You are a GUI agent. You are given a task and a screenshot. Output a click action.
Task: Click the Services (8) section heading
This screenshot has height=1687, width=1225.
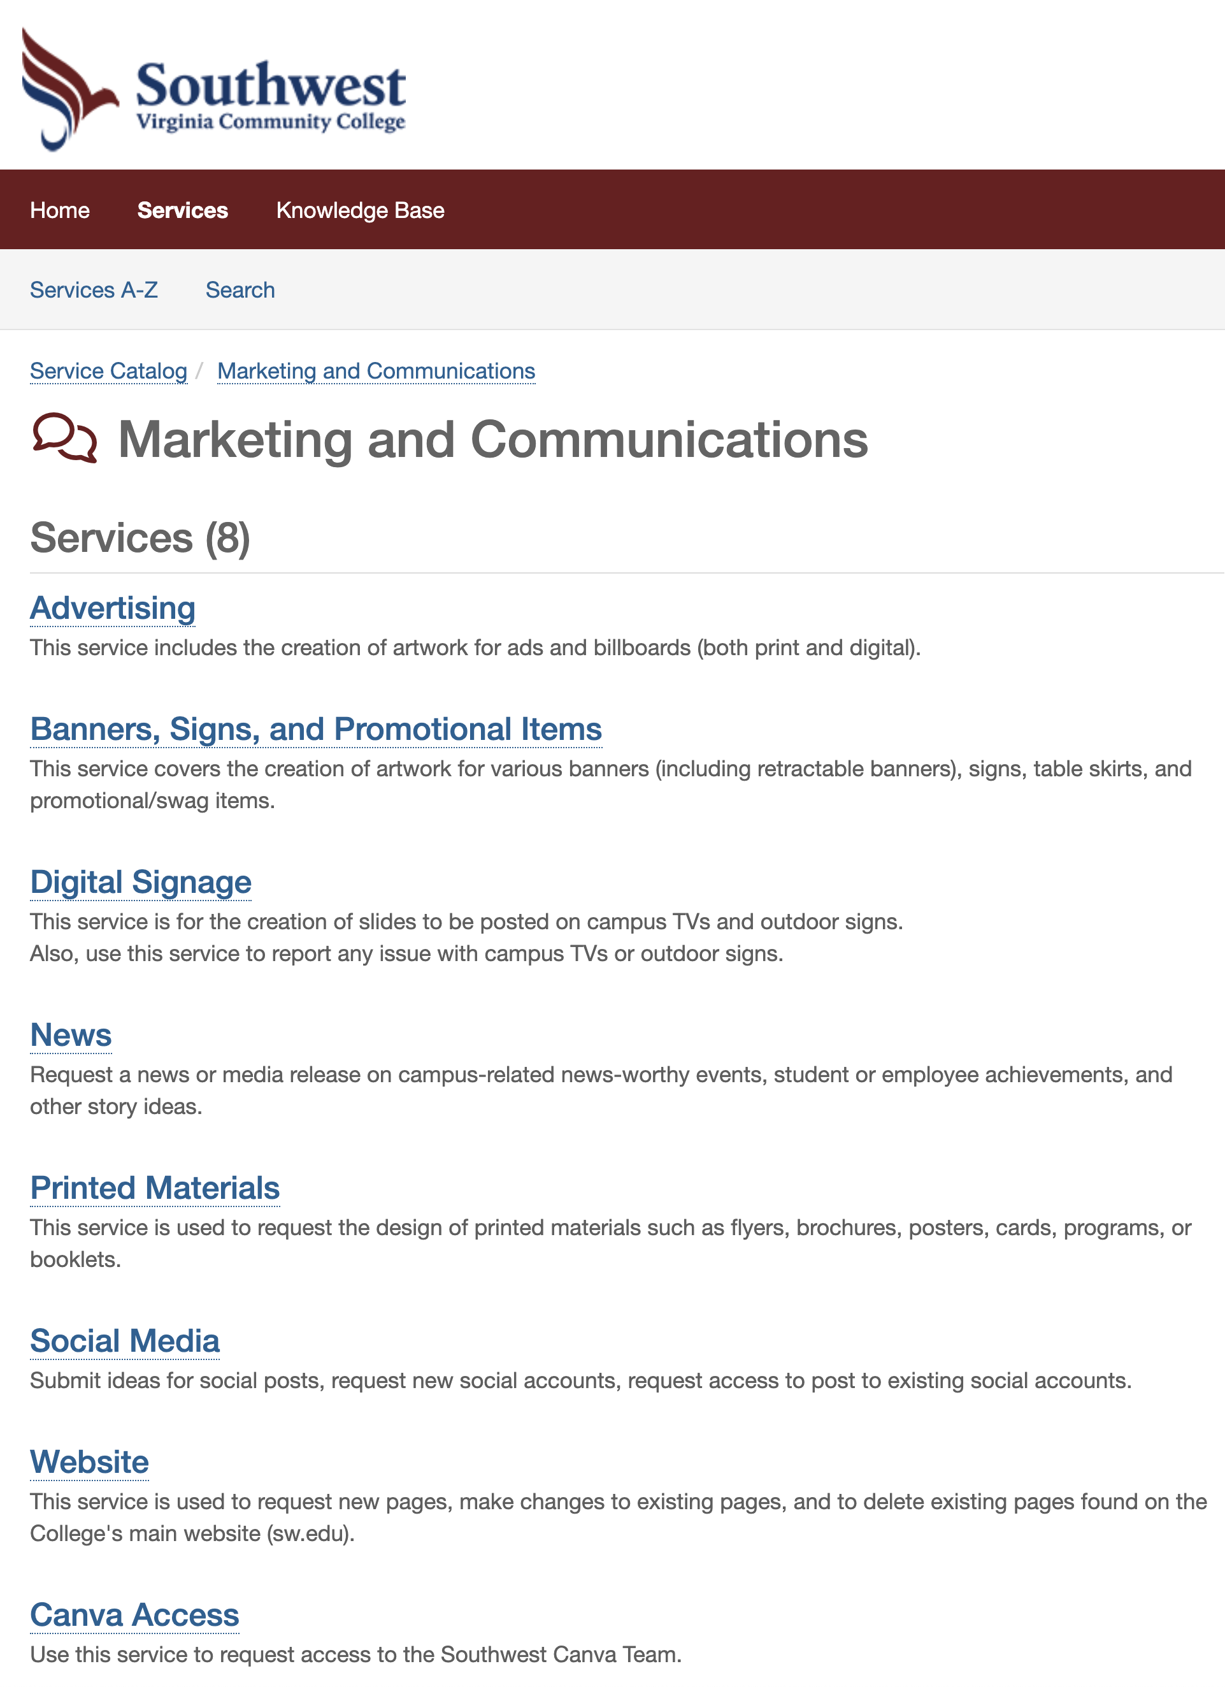(140, 539)
